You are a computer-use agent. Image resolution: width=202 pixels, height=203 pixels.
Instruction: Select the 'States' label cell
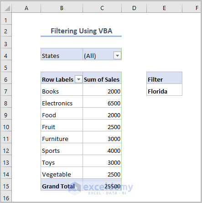coord(62,54)
